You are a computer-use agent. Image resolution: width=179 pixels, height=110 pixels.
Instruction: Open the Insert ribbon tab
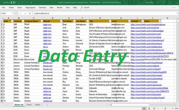pos(19,7)
